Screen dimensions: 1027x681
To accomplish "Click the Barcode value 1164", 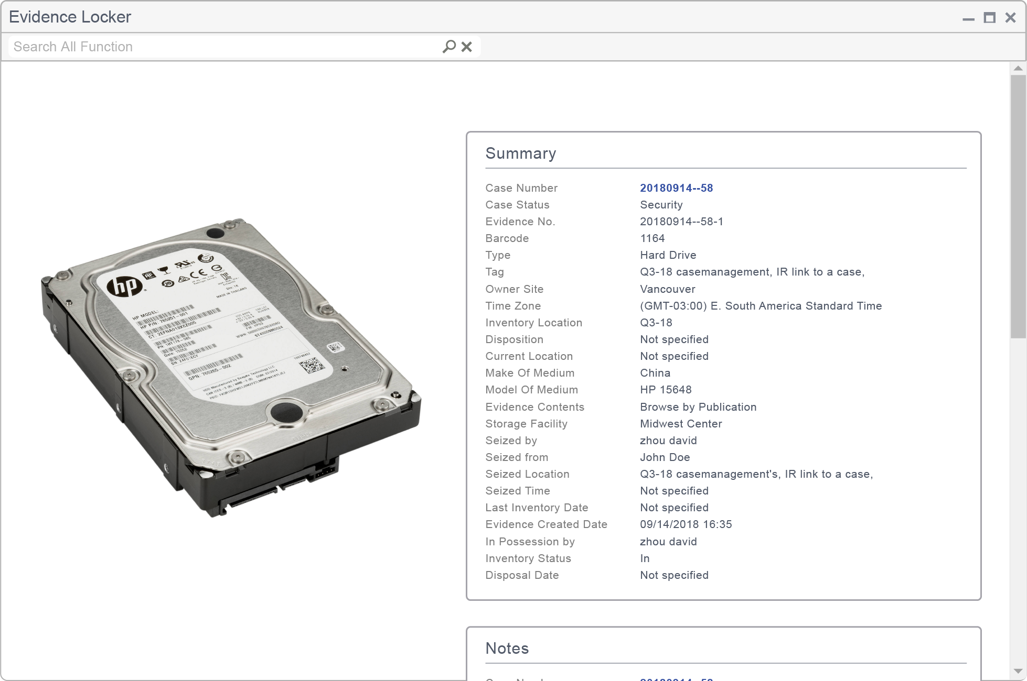I will coord(652,238).
